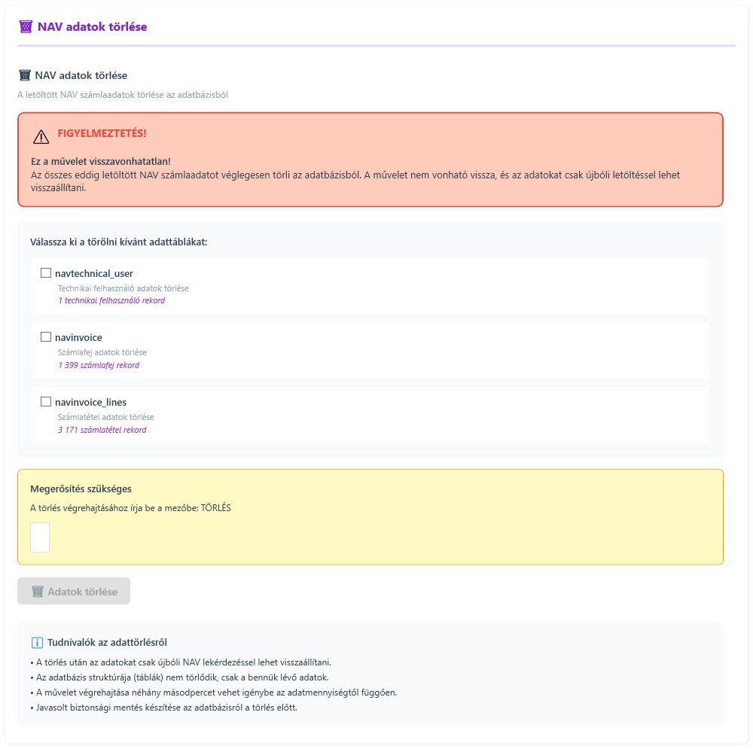Click the Tudnivalók az adattörlésről heading
The width and height of the screenshot is (753, 749).
[x=106, y=643]
